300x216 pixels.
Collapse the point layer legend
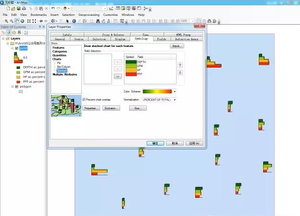(12, 48)
